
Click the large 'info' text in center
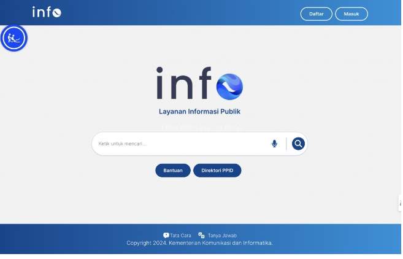(184, 85)
